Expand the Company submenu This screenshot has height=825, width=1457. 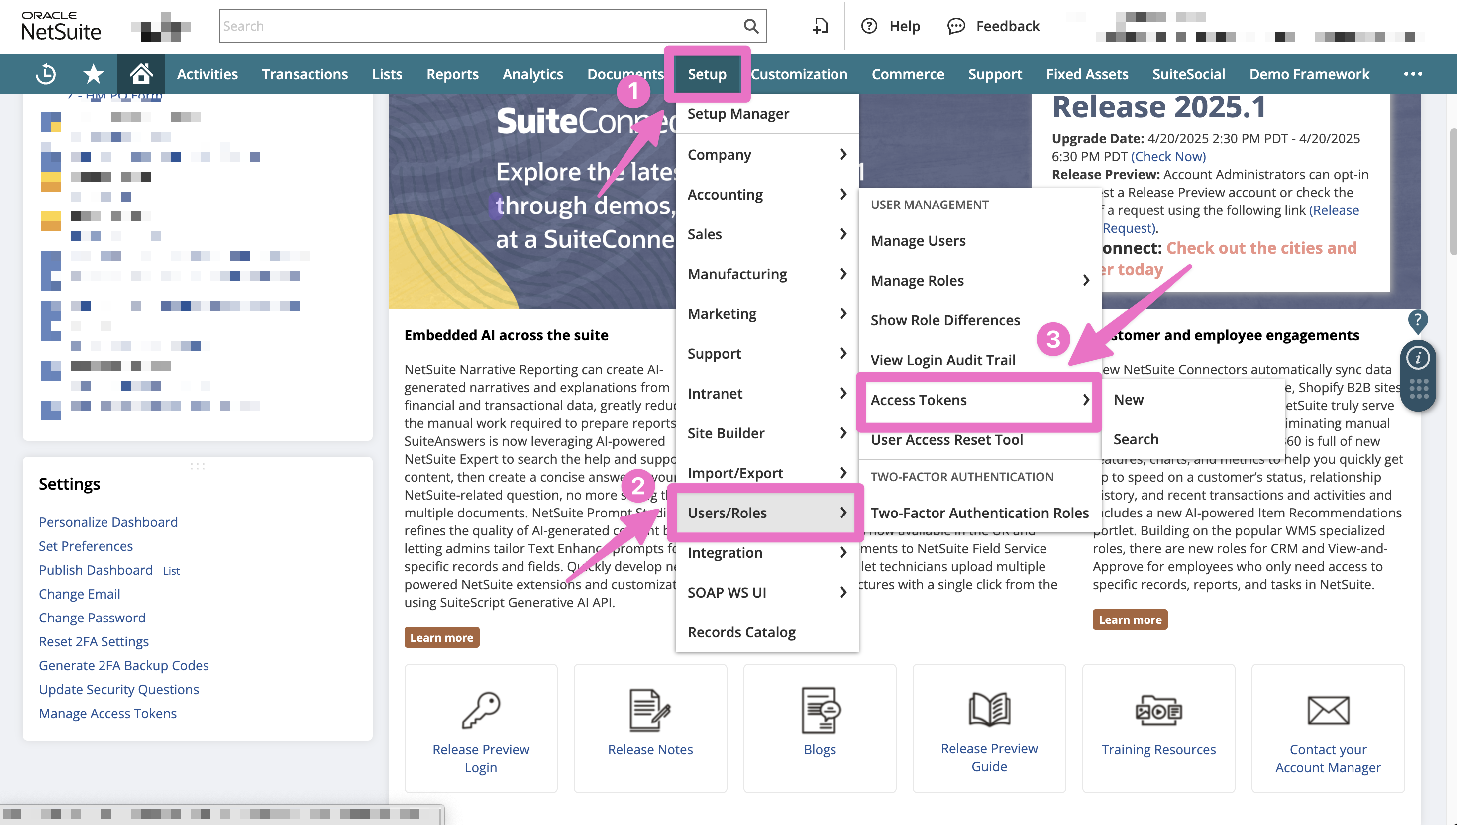tap(766, 154)
